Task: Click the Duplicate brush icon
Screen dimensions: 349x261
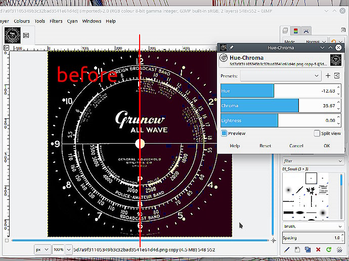Action: click(x=308, y=250)
